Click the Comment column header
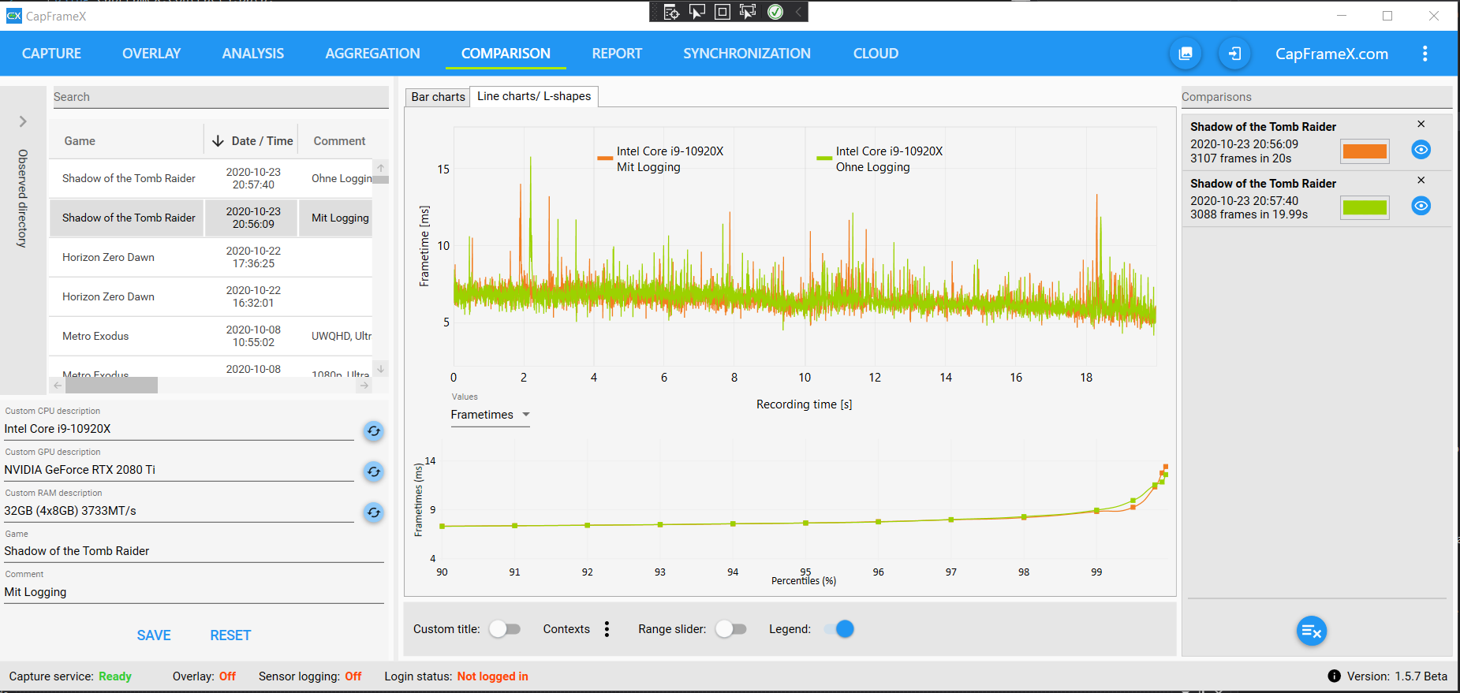The width and height of the screenshot is (1460, 693). coord(339,141)
